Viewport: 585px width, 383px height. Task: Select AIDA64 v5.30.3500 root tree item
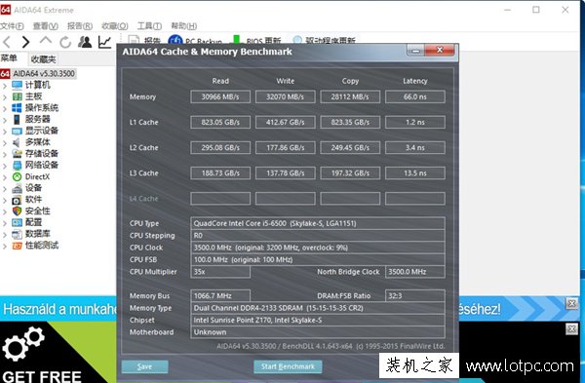44,73
